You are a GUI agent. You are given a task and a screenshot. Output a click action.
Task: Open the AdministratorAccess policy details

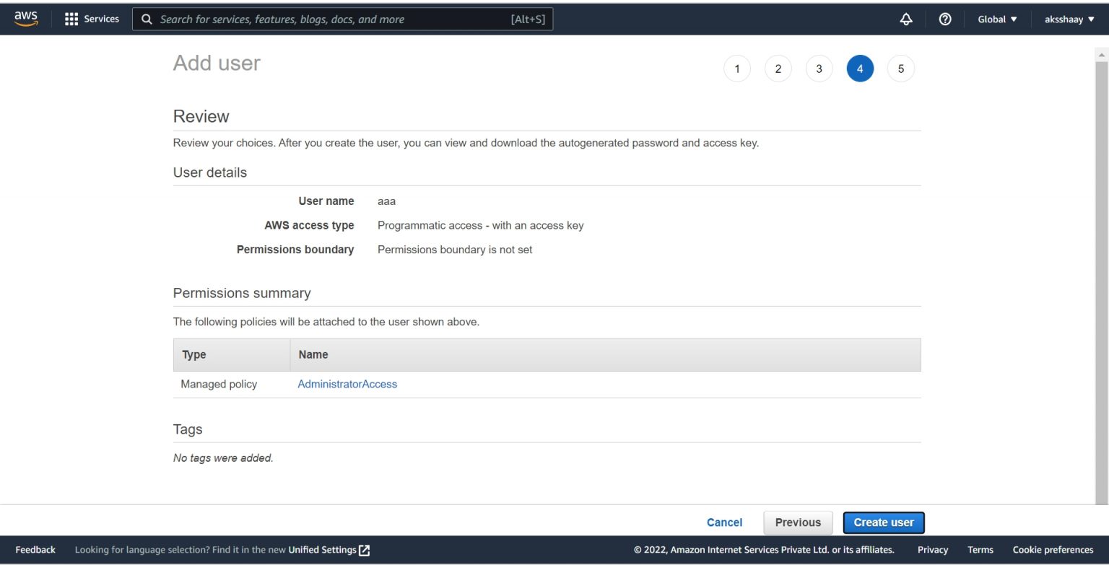tap(347, 384)
